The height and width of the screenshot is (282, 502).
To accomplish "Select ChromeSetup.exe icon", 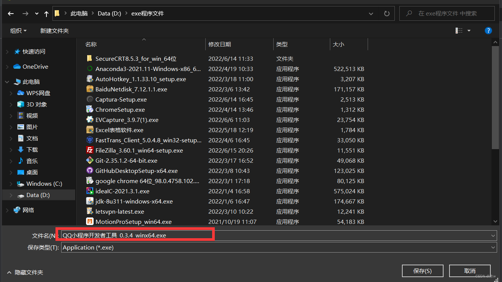I will (89, 109).
